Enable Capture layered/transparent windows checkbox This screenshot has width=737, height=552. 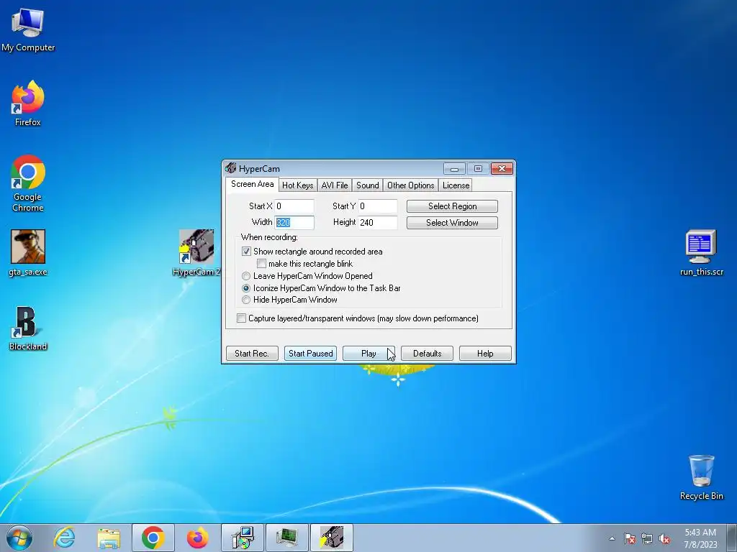click(241, 318)
